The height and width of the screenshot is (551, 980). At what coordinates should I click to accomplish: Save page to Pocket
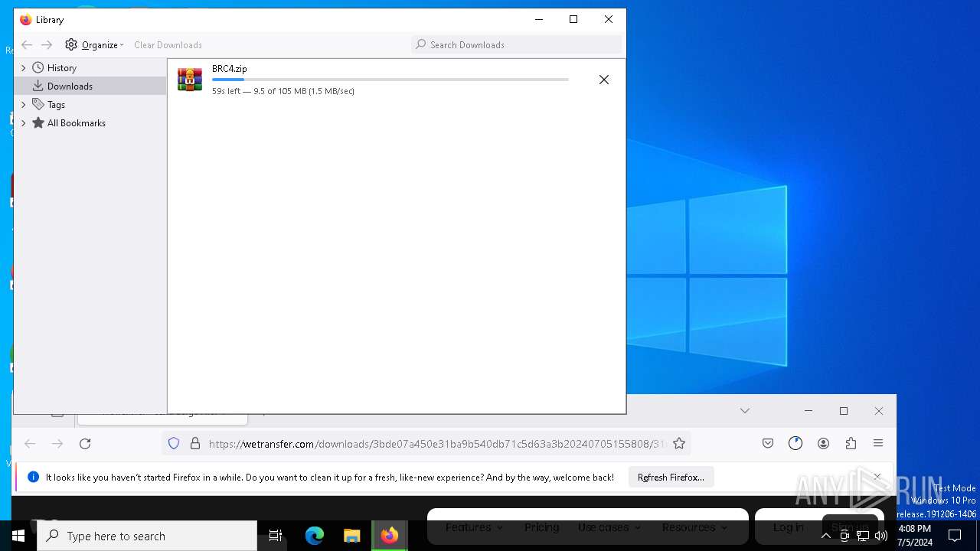click(768, 443)
